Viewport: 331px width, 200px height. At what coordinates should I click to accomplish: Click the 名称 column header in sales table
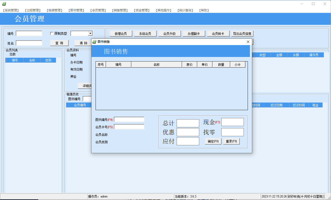[x=157, y=65]
